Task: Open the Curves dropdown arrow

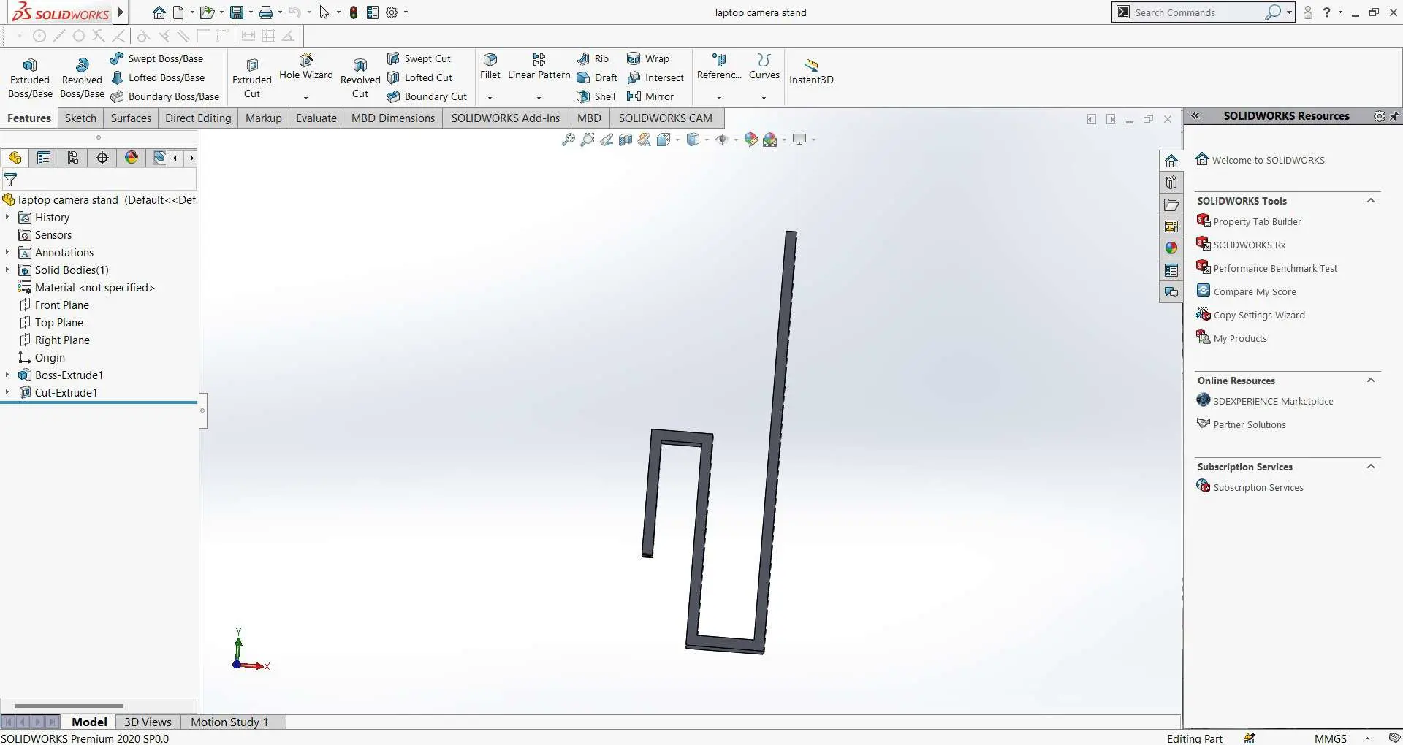Action: 764,98
